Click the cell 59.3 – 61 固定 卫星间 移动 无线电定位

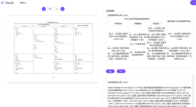point(156,29)
